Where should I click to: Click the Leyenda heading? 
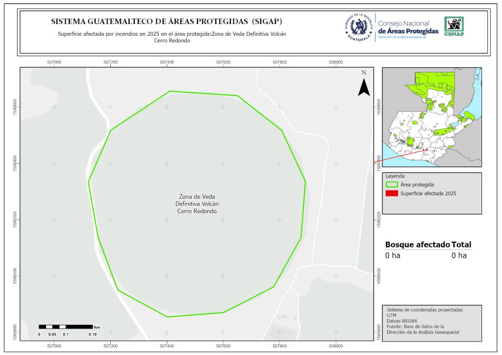pos(395,176)
